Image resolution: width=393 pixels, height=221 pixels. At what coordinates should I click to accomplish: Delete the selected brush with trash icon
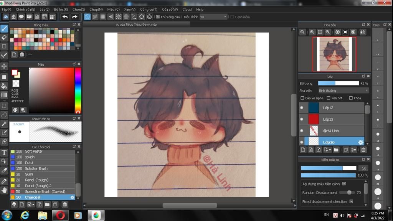[65, 205]
